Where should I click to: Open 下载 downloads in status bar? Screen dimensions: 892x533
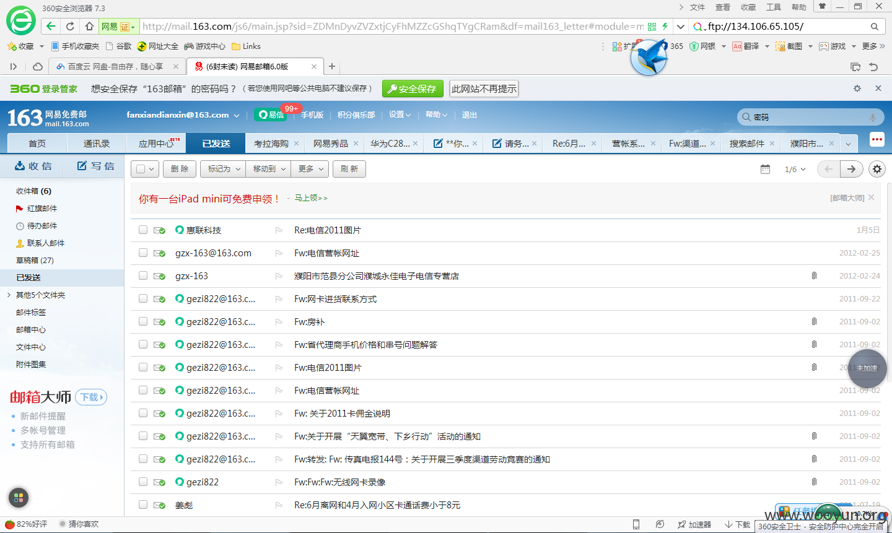click(737, 524)
